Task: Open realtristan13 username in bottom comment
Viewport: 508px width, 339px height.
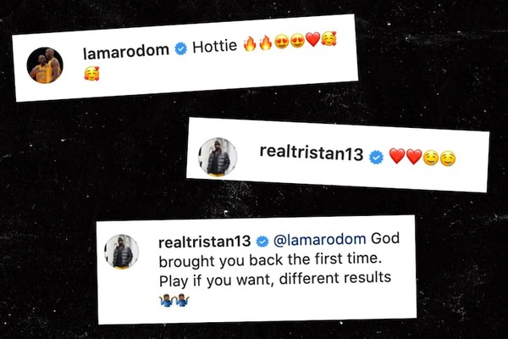Action: (x=205, y=242)
